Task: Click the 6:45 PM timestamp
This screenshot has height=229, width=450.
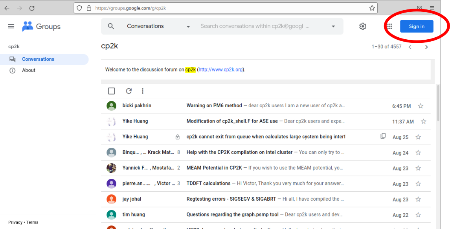Action: point(402,106)
